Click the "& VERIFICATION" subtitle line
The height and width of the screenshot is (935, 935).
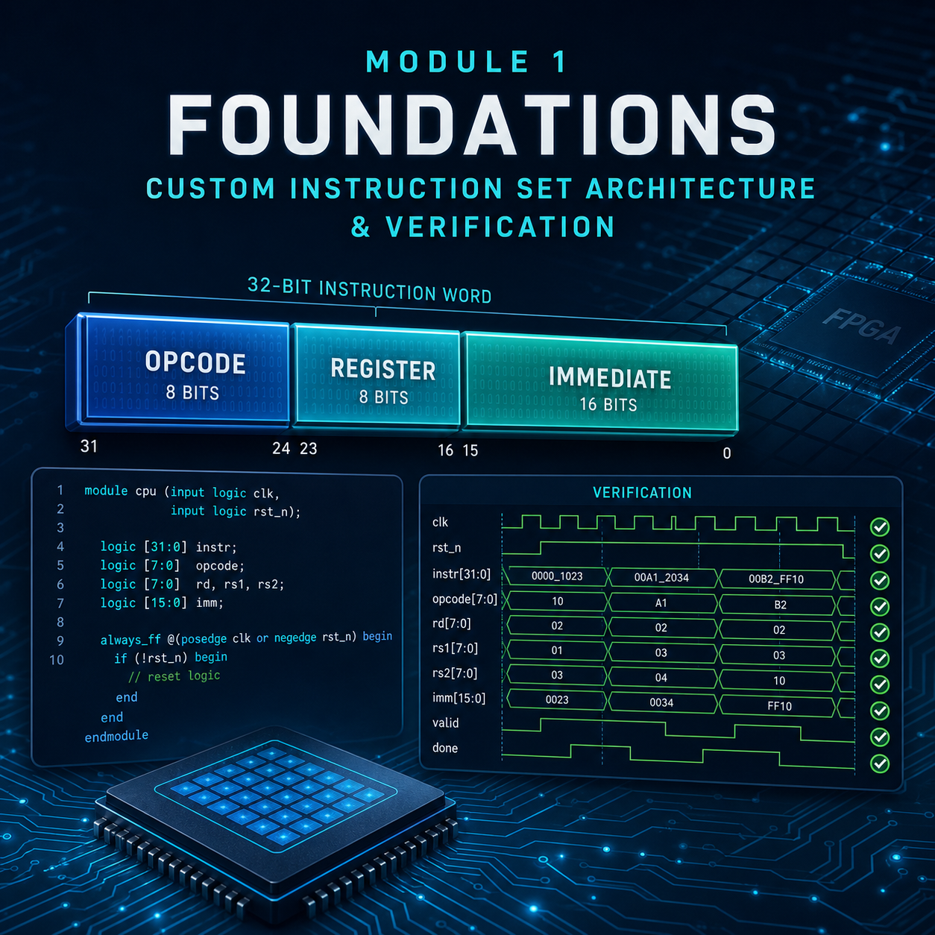click(x=483, y=227)
